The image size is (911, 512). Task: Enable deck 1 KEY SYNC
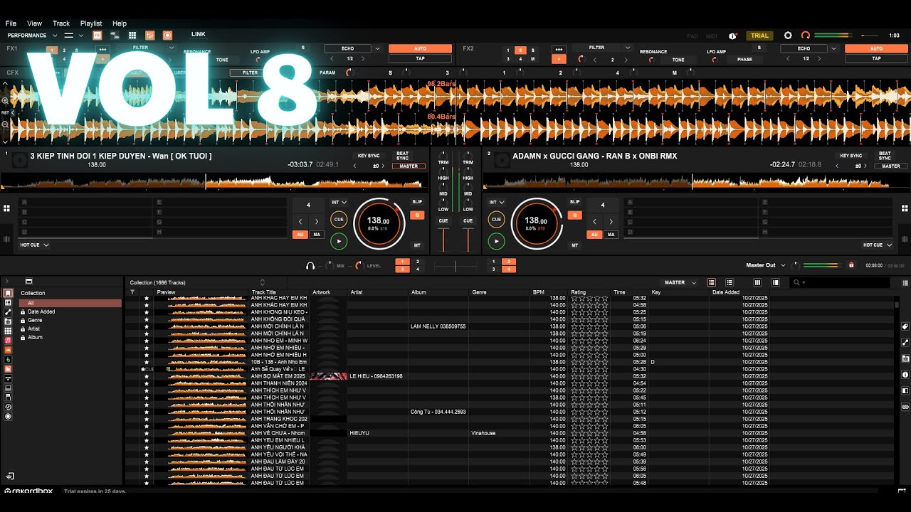pos(369,156)
